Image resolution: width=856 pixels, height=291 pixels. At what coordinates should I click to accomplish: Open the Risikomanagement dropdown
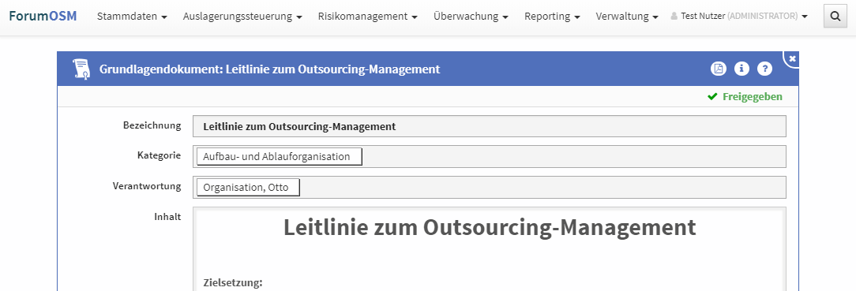pos(367,17)
